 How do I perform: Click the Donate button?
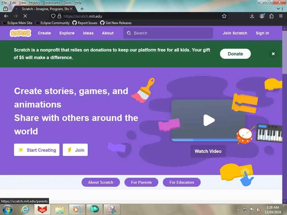(235, 54)
